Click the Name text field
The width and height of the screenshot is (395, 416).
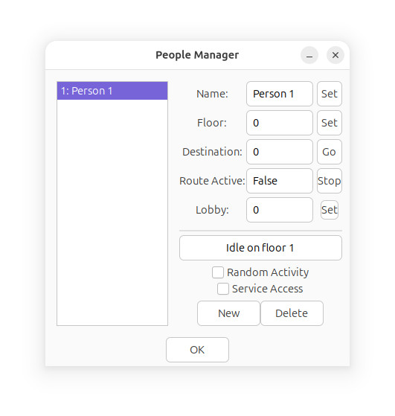tap(280, 94)
